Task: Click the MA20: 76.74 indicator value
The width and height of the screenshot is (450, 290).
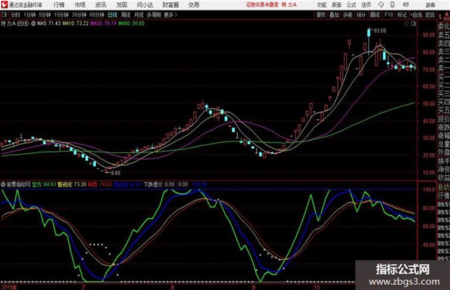Action: (x=103, y=23)
